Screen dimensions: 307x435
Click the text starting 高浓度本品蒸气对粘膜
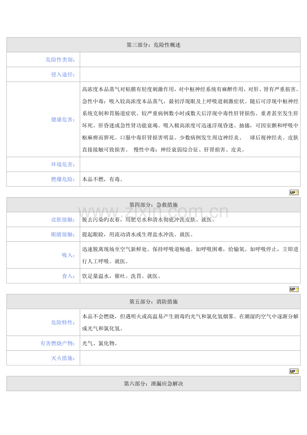[190, 120]
